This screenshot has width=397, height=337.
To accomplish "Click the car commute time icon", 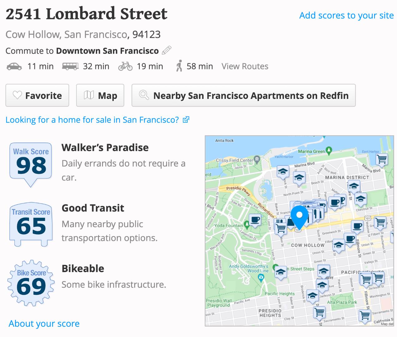I will (x=14, y=66).
